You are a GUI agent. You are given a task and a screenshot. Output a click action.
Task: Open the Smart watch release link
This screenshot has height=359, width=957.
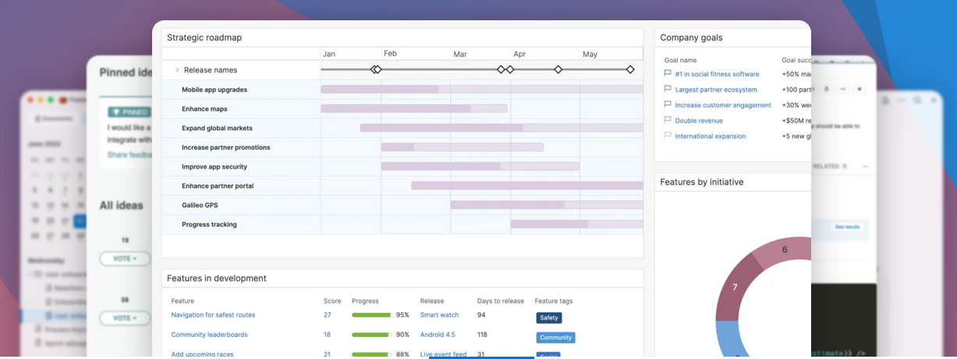439,315
